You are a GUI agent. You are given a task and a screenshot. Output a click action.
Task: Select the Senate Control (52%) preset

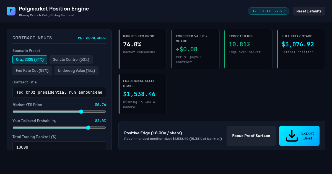click(71, 60)
